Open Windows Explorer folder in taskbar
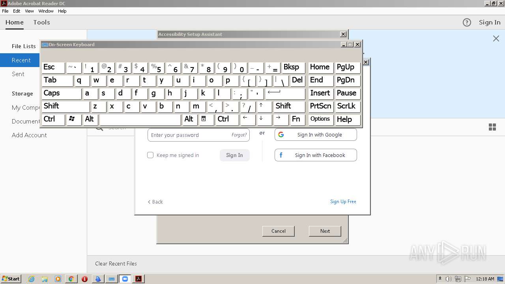Image resolution: width=505 pixels, height=284 pixels. pos(45,279)
